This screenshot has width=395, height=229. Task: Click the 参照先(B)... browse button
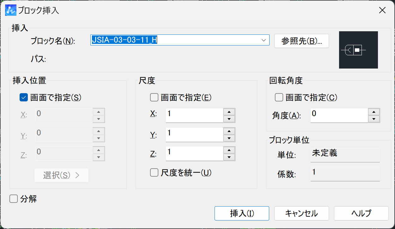(x=301, y=41)
